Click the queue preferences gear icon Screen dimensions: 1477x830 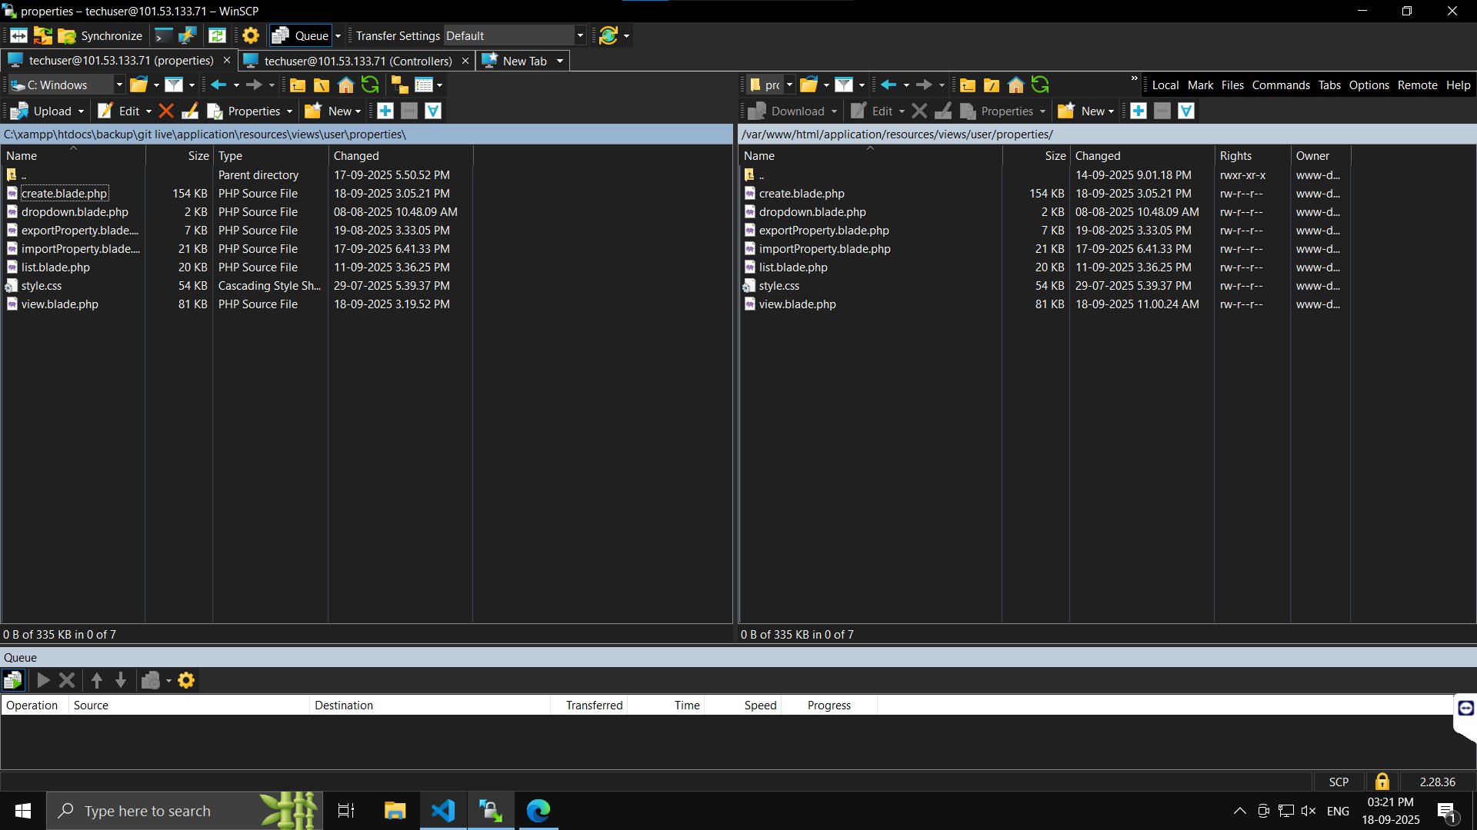coord(186,680)
